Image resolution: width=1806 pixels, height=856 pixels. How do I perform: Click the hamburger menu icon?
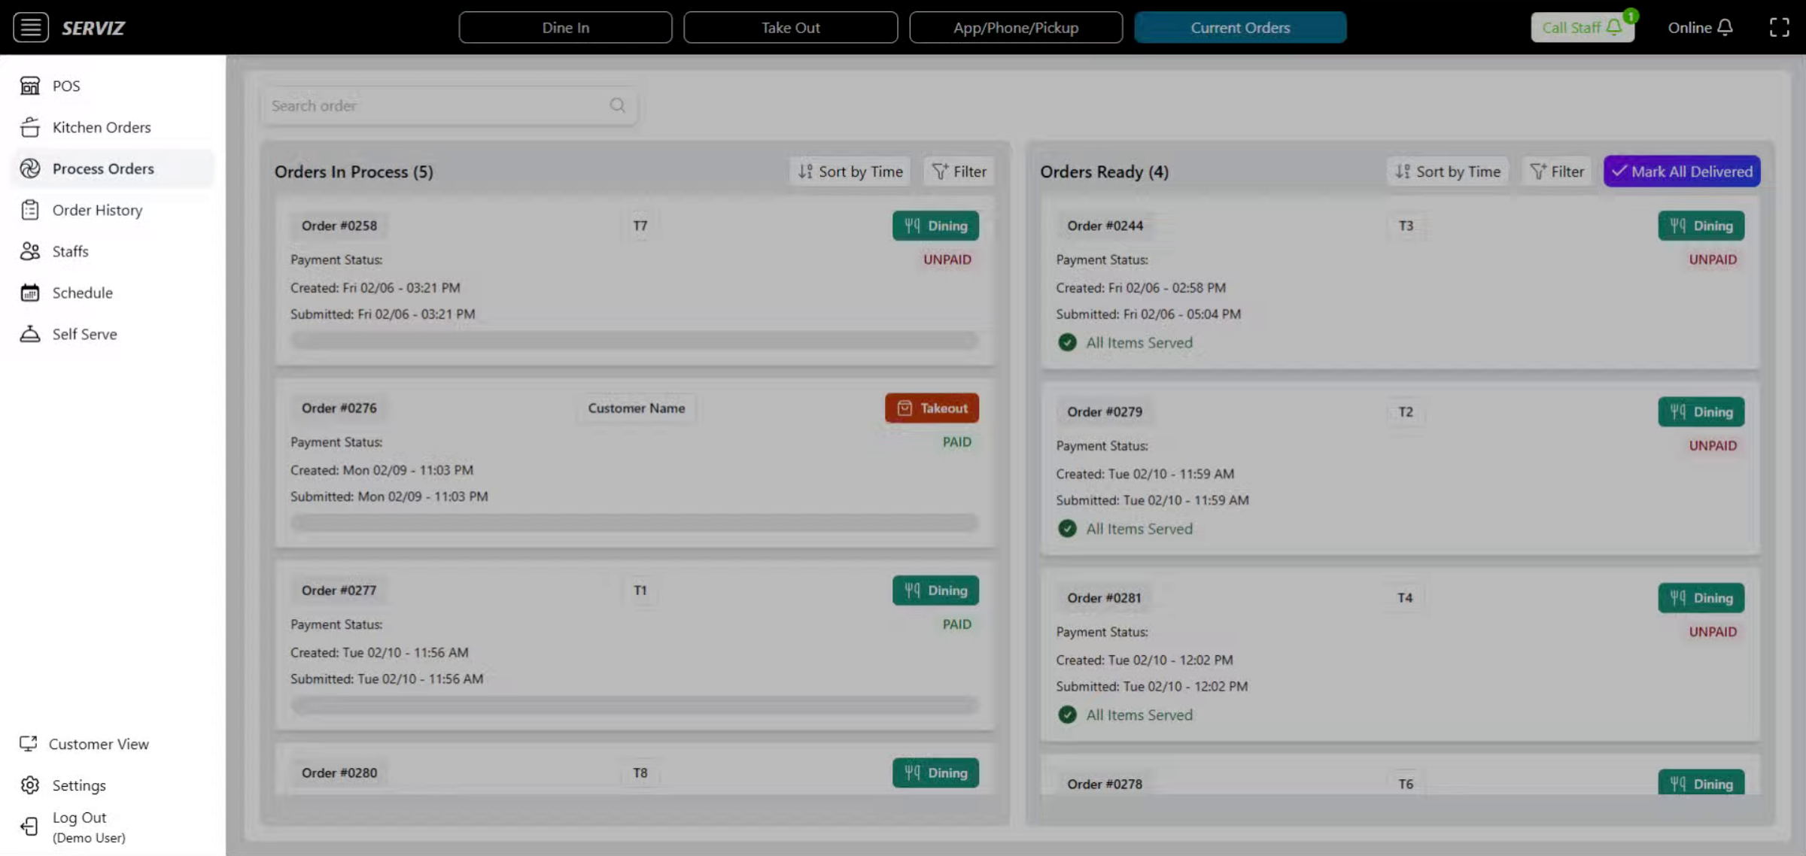point(31,28)
